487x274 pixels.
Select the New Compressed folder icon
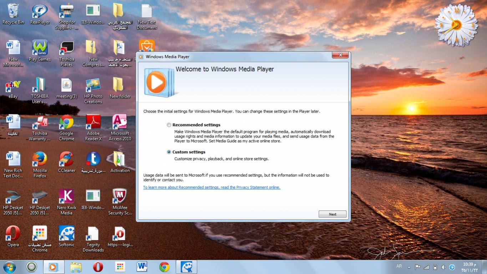(x=93, y=54)
